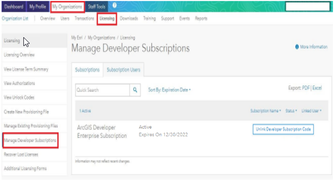Click the Quick Search magnifier icon

coord(135,90)
